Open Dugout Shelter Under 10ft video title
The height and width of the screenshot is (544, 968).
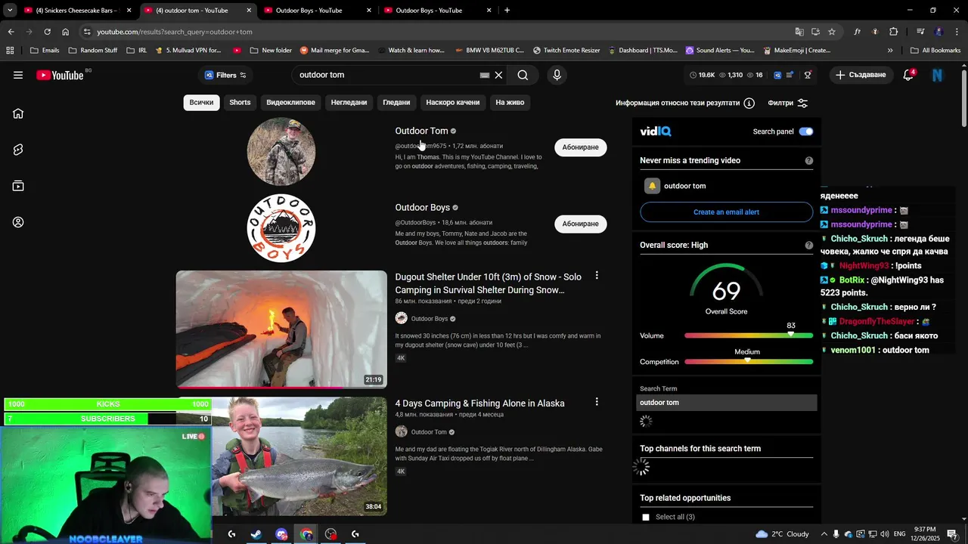pos(488,283)
